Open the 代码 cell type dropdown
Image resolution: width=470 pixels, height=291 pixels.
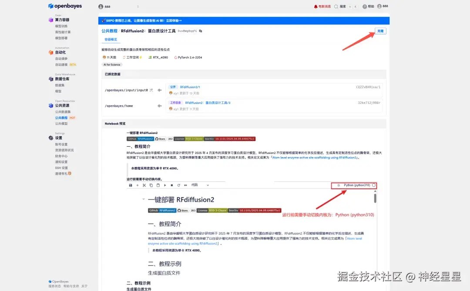pyautogui.click(x=200, y=185)
